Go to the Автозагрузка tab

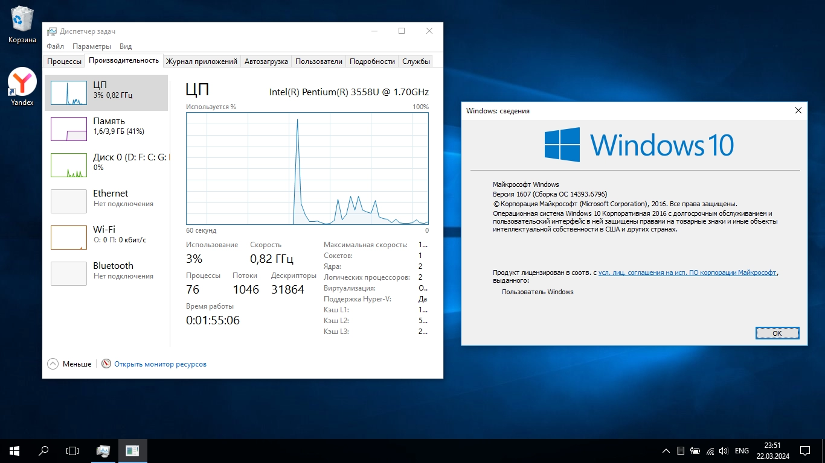tap(266, 61)
